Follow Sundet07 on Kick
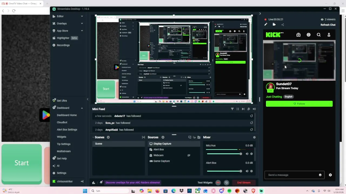 pos(299,104)
